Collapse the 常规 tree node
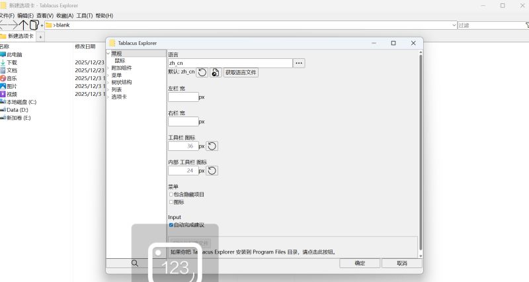 pyautogui.click(x=108, y=54)
